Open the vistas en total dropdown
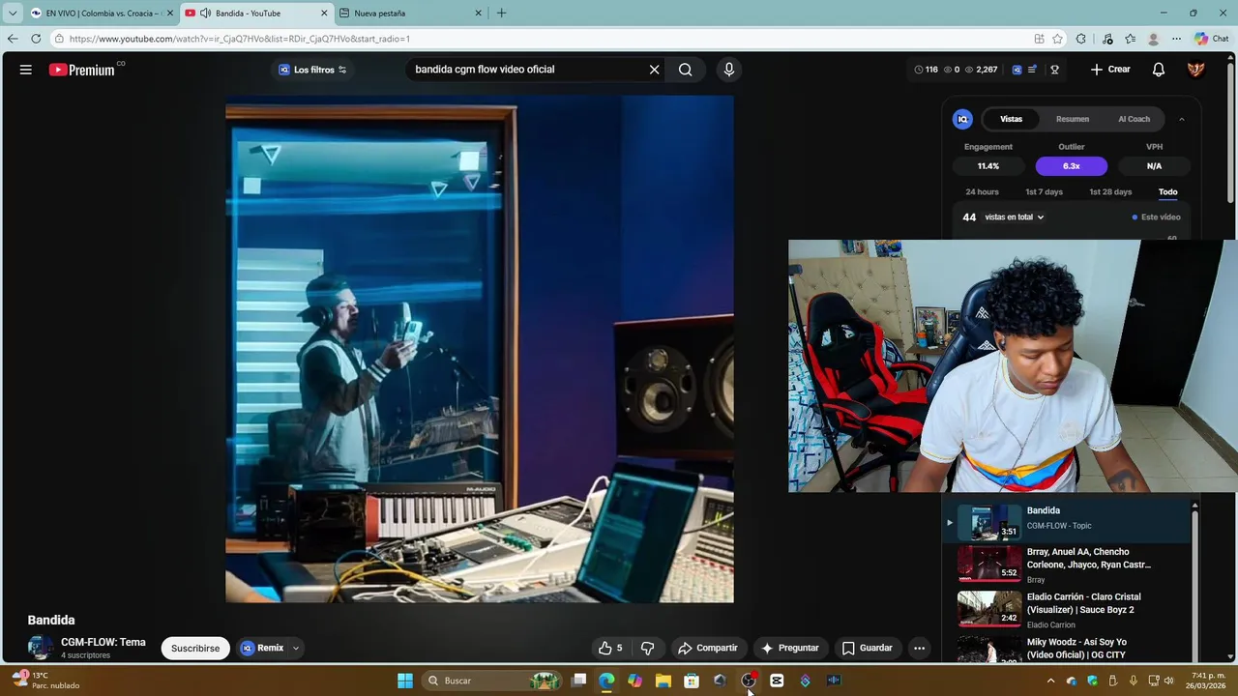 coord(1014,217)
